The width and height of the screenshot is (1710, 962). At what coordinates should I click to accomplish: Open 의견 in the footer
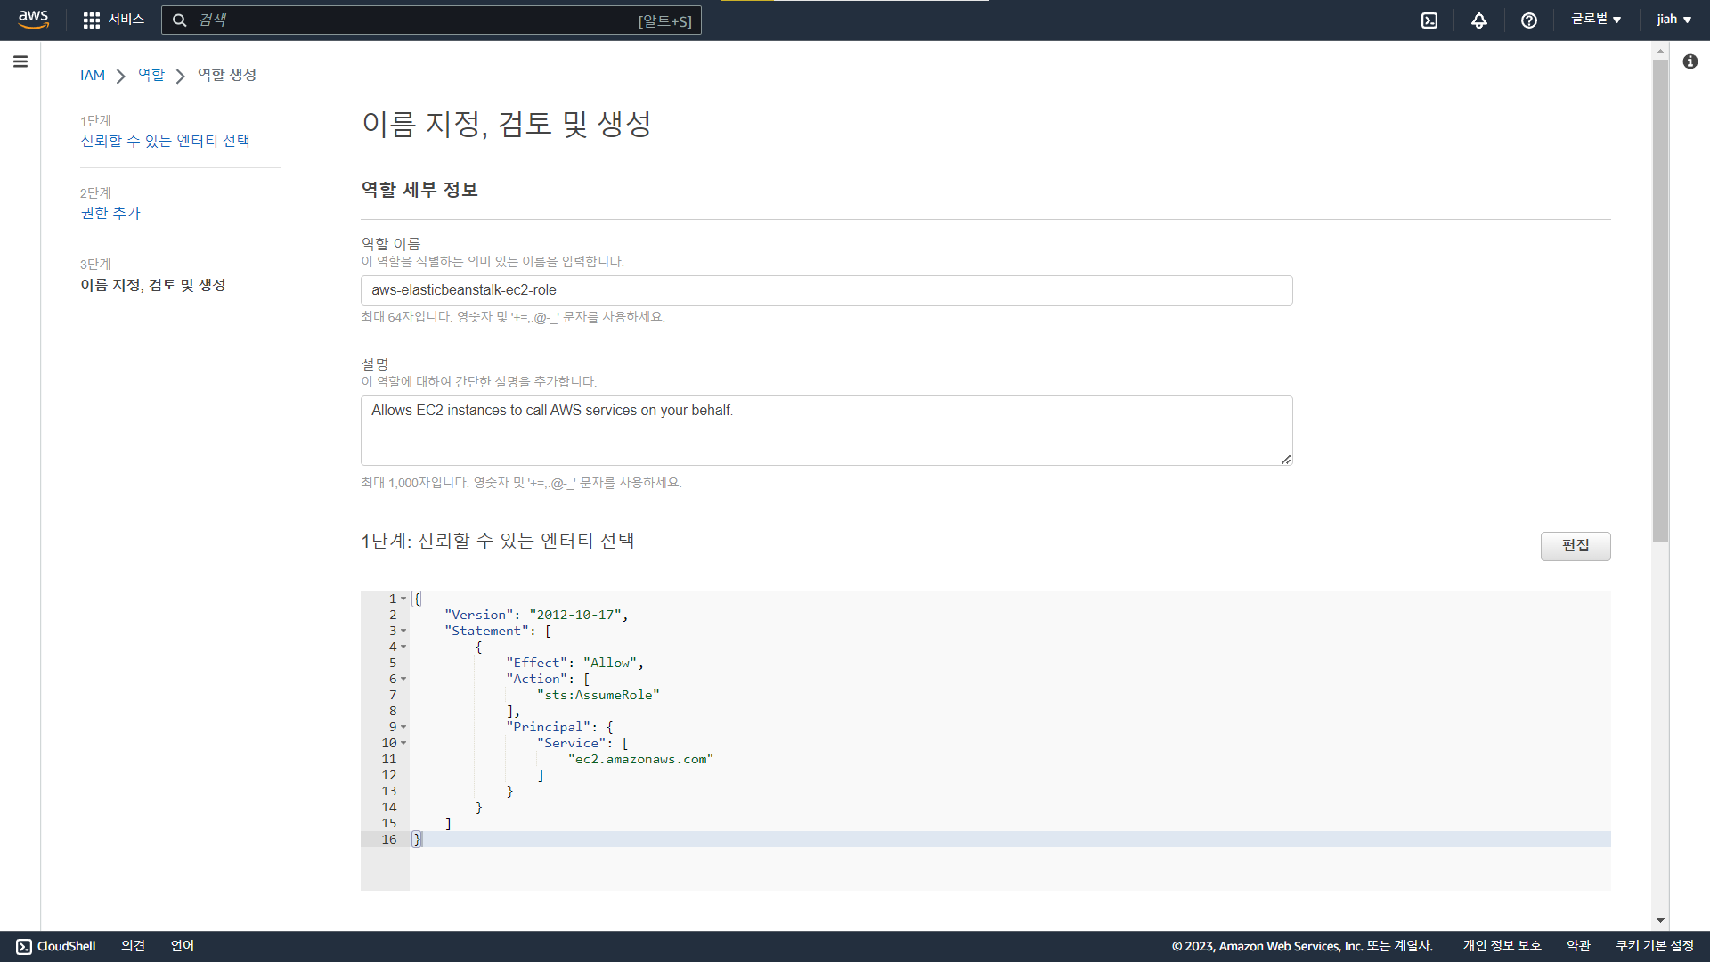pos(133,946)
